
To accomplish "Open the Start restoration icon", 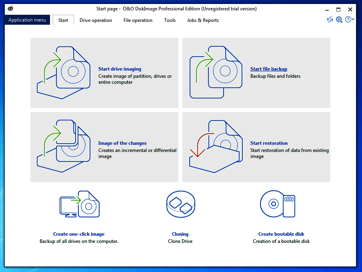I will pos(216,147).
